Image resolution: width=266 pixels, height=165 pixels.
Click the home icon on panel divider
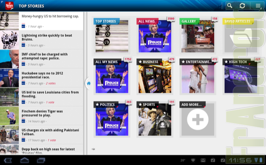89,83
